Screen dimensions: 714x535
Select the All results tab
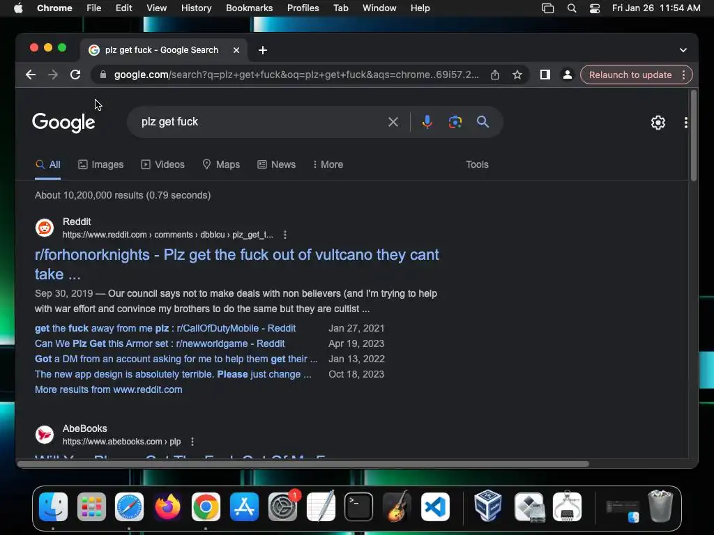(48, 164)
